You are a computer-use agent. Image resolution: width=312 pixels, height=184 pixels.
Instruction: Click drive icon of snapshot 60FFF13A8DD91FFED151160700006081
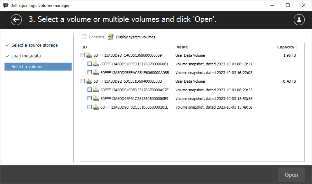96,64
